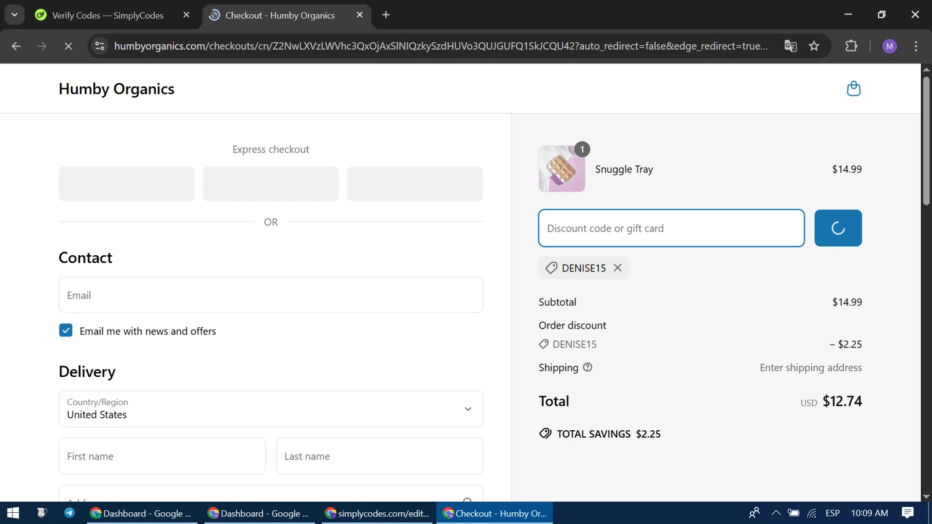Check the battery status icon
Image resolution: width=932 pixels, height=524 pixels.
793,513
